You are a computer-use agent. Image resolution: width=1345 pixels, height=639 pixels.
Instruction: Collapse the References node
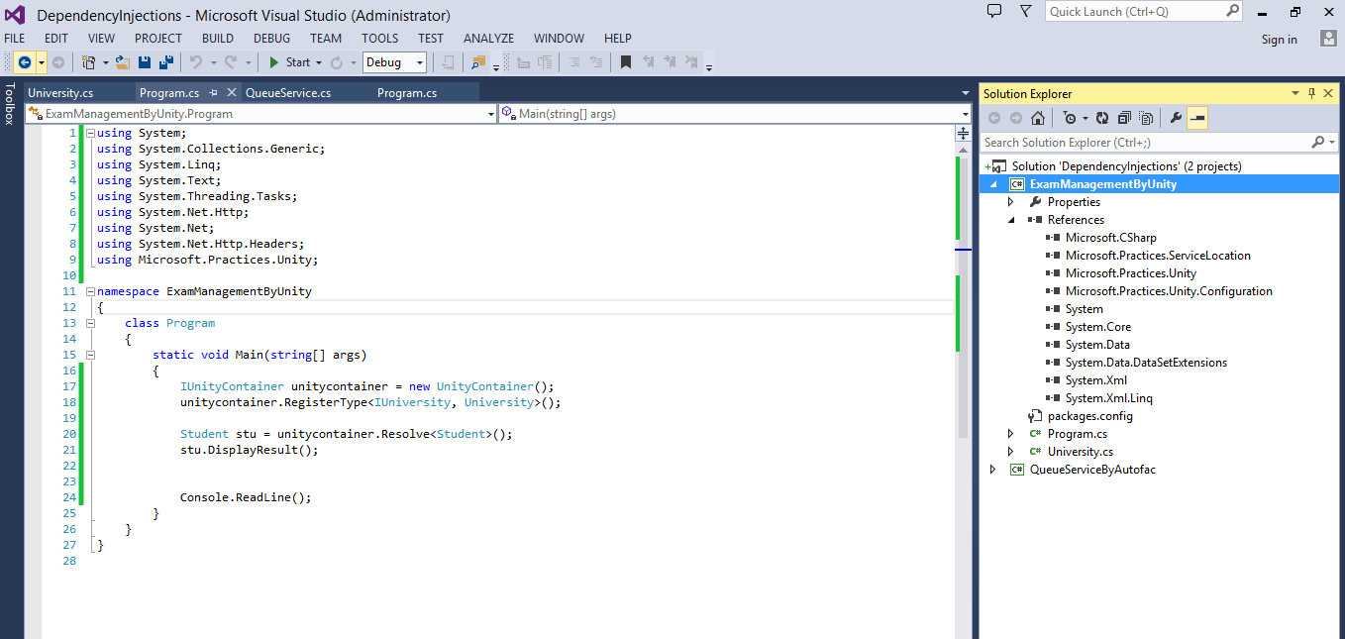[1010, 220]
